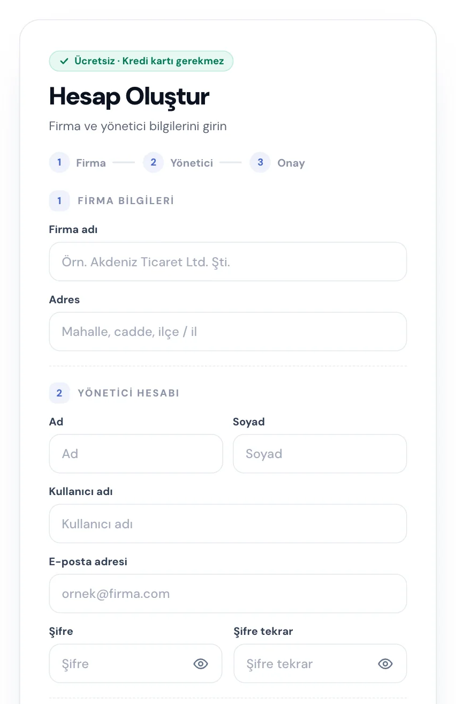Click the E-posta adresi input
Screen dimensions: 456x704
point(228,594)
